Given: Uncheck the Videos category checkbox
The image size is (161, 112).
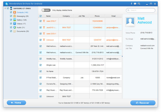Looking at the screenshot, I should (11, 24).
